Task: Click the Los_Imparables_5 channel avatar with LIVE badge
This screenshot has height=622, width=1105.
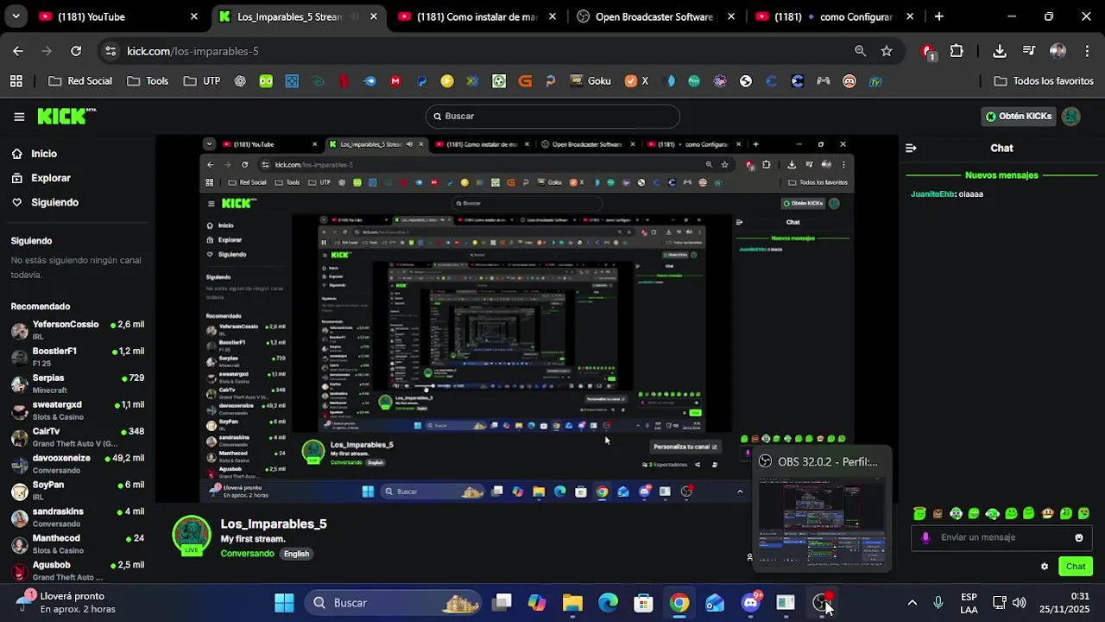Action: [x=192, y=536]
